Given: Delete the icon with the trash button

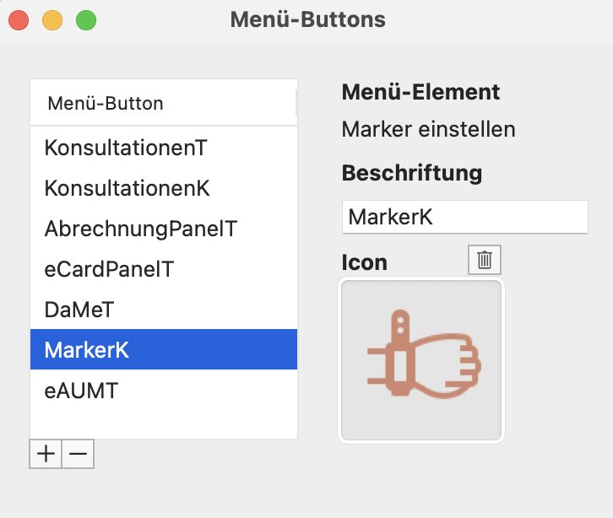Looking at the screenshot, I should tap(485, 260).
